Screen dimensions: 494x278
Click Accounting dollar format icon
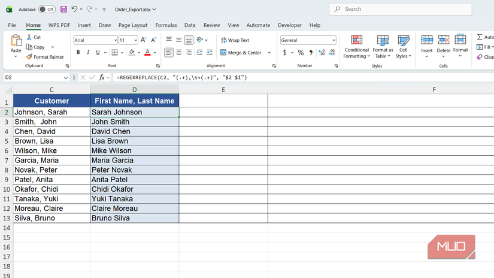click(x=284, y=53)
